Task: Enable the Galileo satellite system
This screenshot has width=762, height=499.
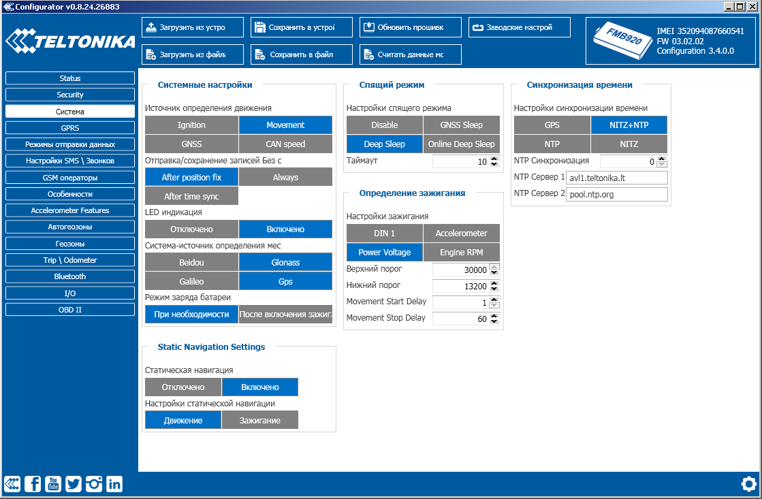Action: (191, 281)
